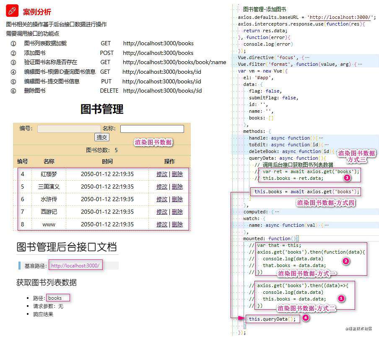Expand the folded computed: block

tap(277, 212)
